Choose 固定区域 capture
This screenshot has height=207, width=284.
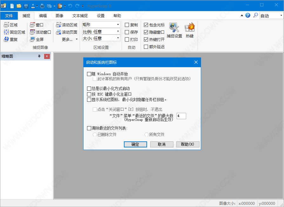tap(15, 32)
